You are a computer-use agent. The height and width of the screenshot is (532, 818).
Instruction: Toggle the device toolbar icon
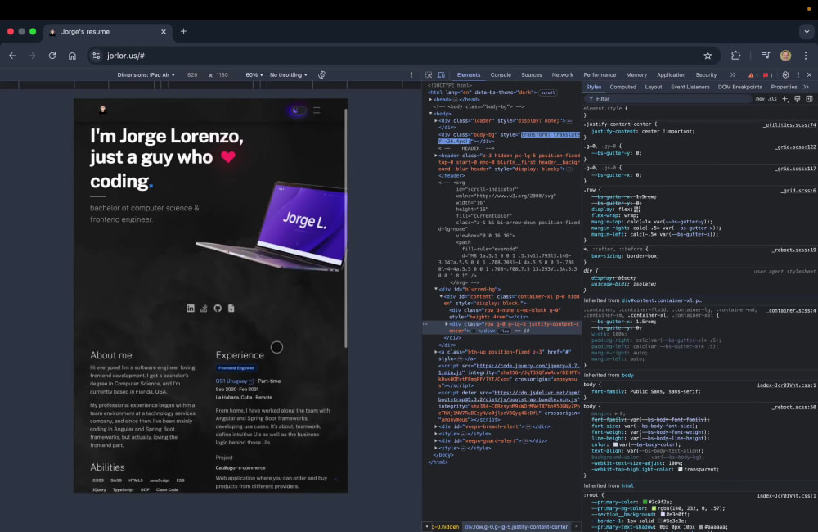(x=442, y=75)
